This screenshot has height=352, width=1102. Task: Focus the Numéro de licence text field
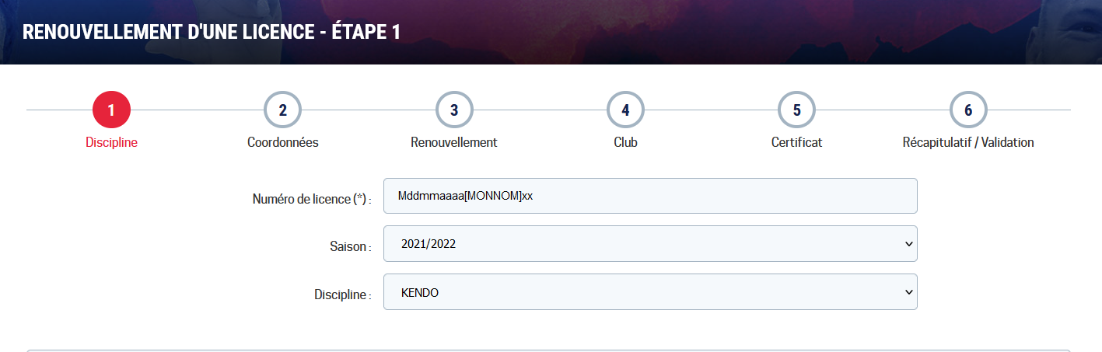pos(650,196)
